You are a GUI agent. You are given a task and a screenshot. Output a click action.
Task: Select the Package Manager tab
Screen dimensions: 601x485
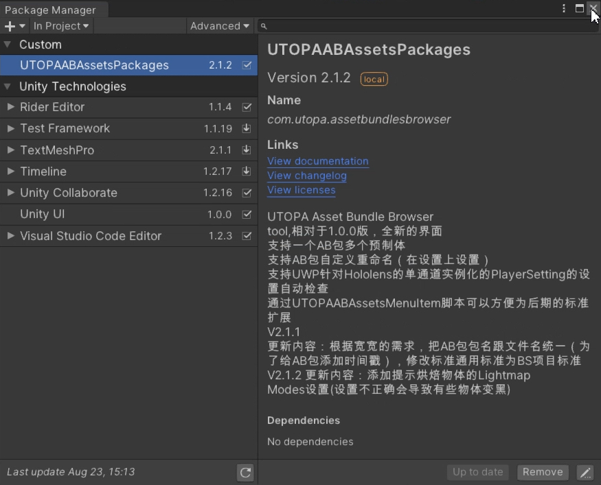[x=50, y=10]
